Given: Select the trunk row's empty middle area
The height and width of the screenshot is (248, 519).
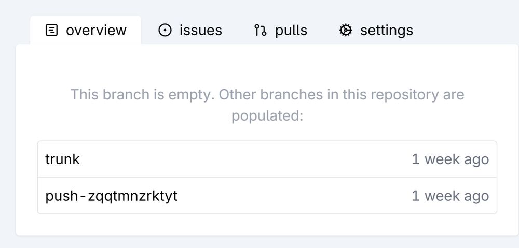Looking at the screenshot, I should coord(245,159).
